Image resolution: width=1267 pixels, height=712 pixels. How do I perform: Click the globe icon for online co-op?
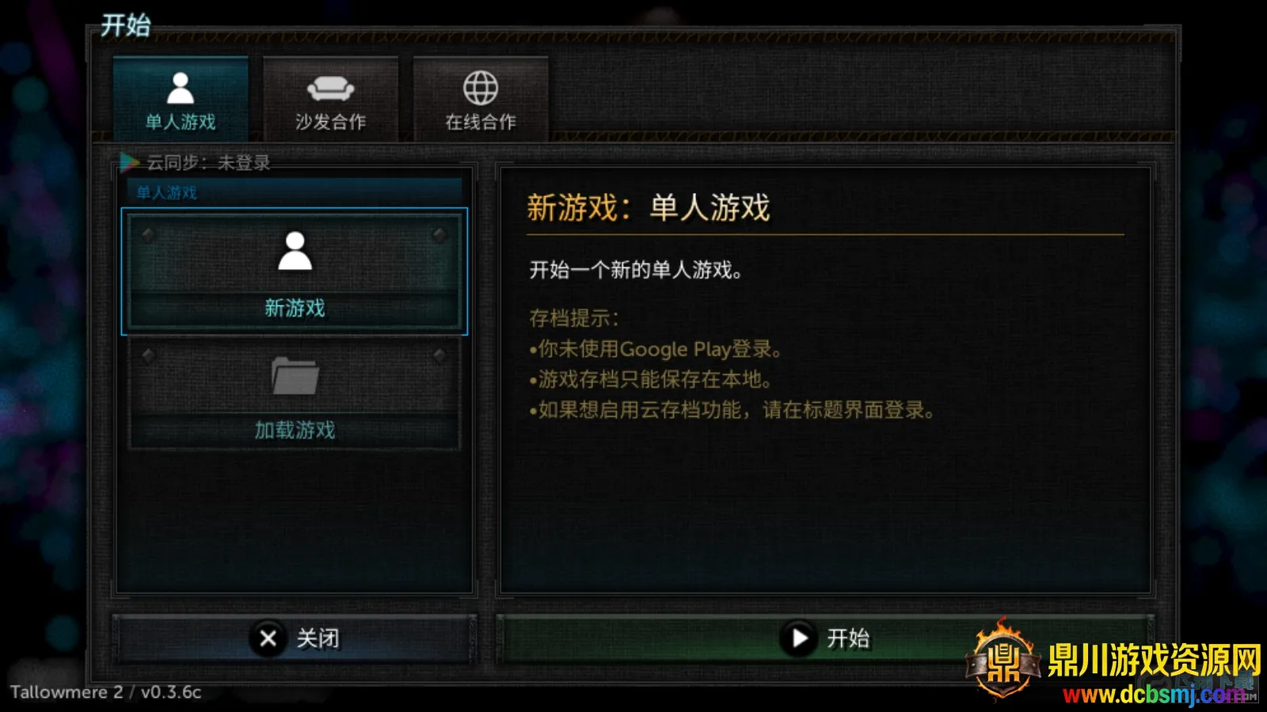point(481,88)
